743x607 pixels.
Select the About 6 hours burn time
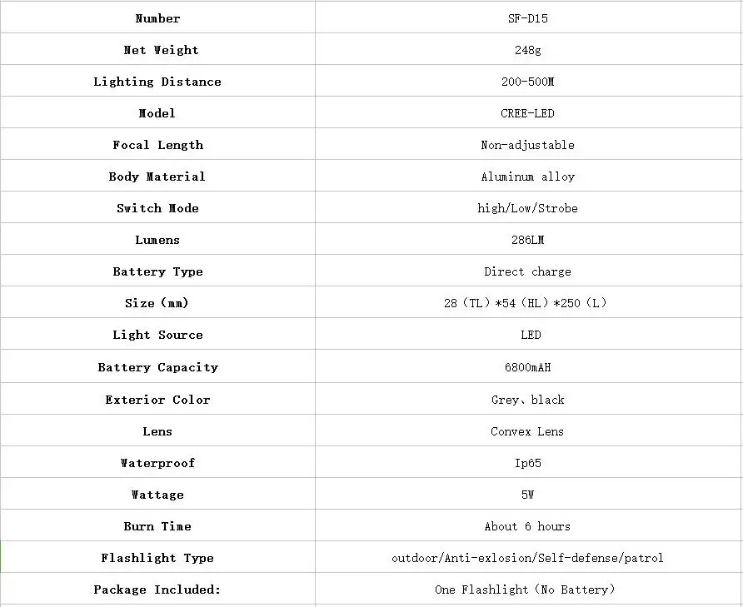click(528, 526)
